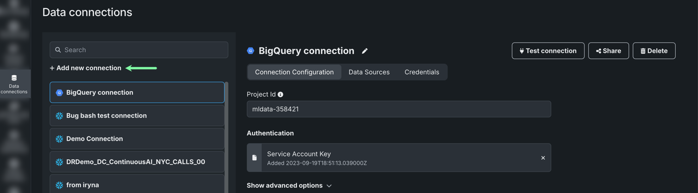Remove the Service Account Key file
The width and height of the screenshot is (698, 193).
(x=543, y=158)
